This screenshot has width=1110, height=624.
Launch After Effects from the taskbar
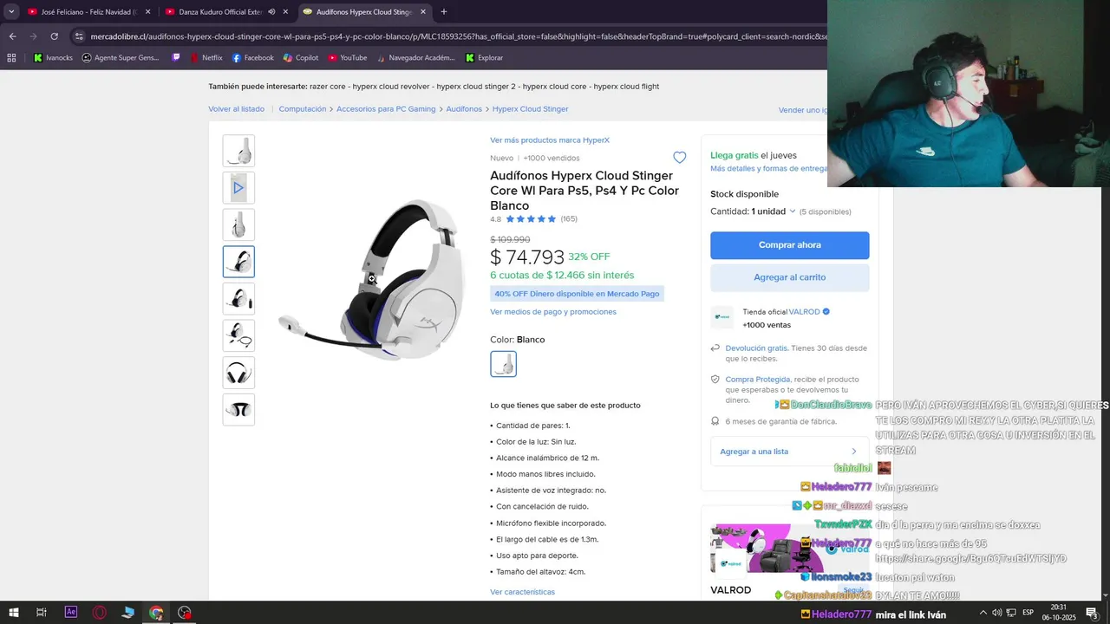click(71, 613)
